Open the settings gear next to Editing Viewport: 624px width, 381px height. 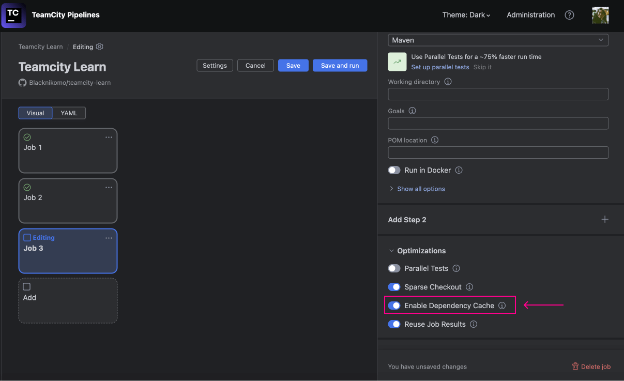(100, 47)
